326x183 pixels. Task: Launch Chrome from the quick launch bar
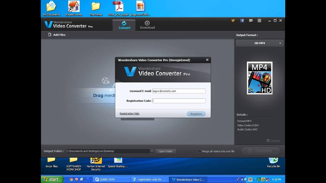[71, 179]
